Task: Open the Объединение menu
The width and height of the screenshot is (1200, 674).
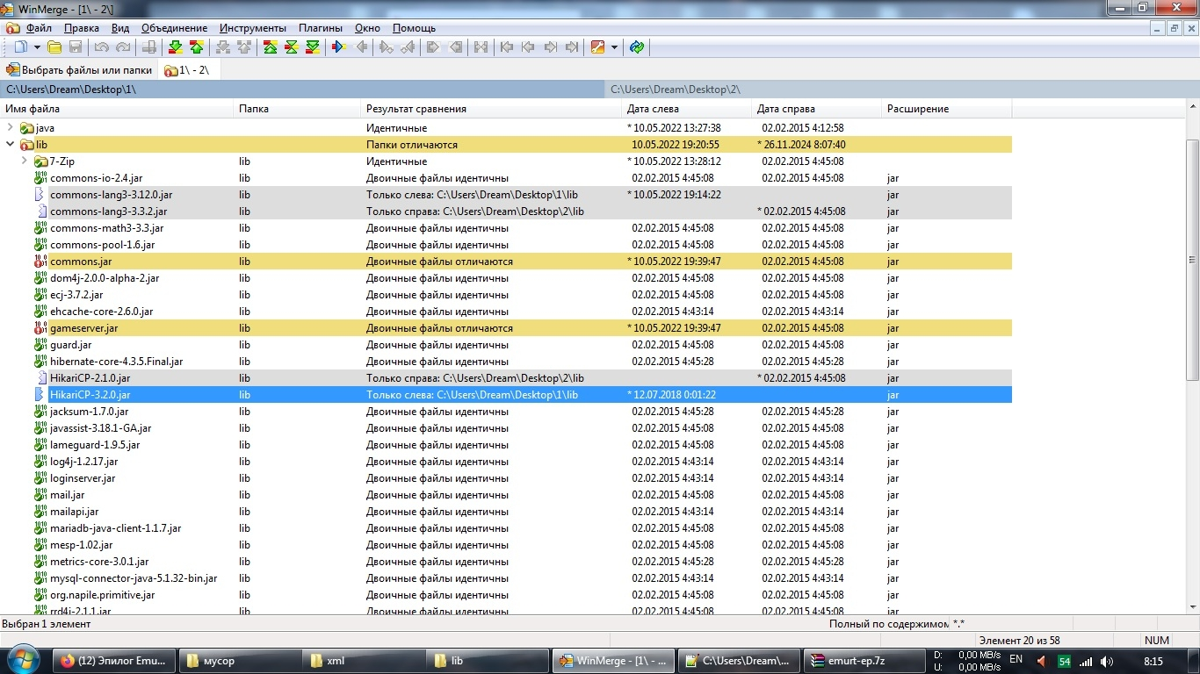Action: tap(175, 28)
